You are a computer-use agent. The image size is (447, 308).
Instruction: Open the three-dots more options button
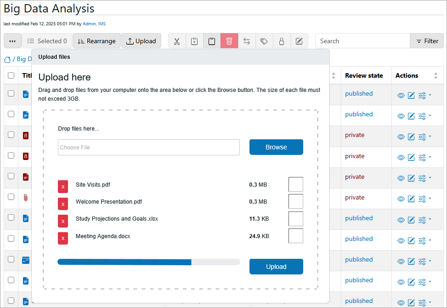12,41
